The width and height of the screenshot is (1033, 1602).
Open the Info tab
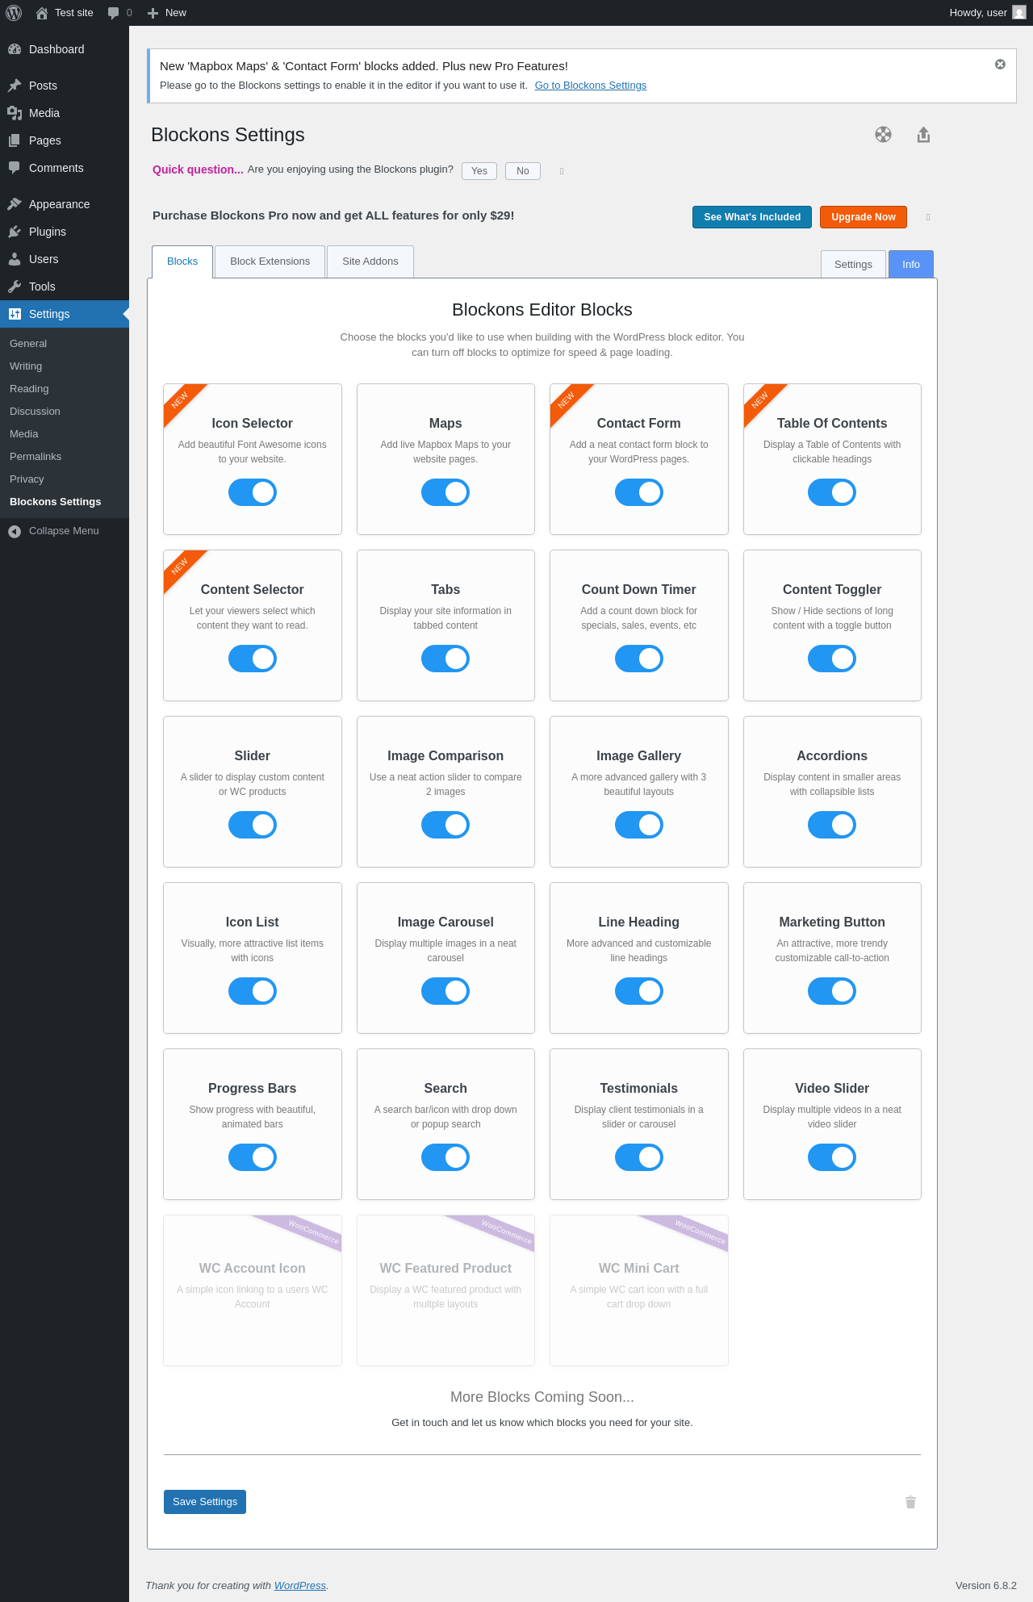click(911, 264)
